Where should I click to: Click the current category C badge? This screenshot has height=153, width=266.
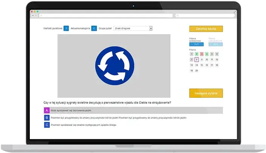94,28
